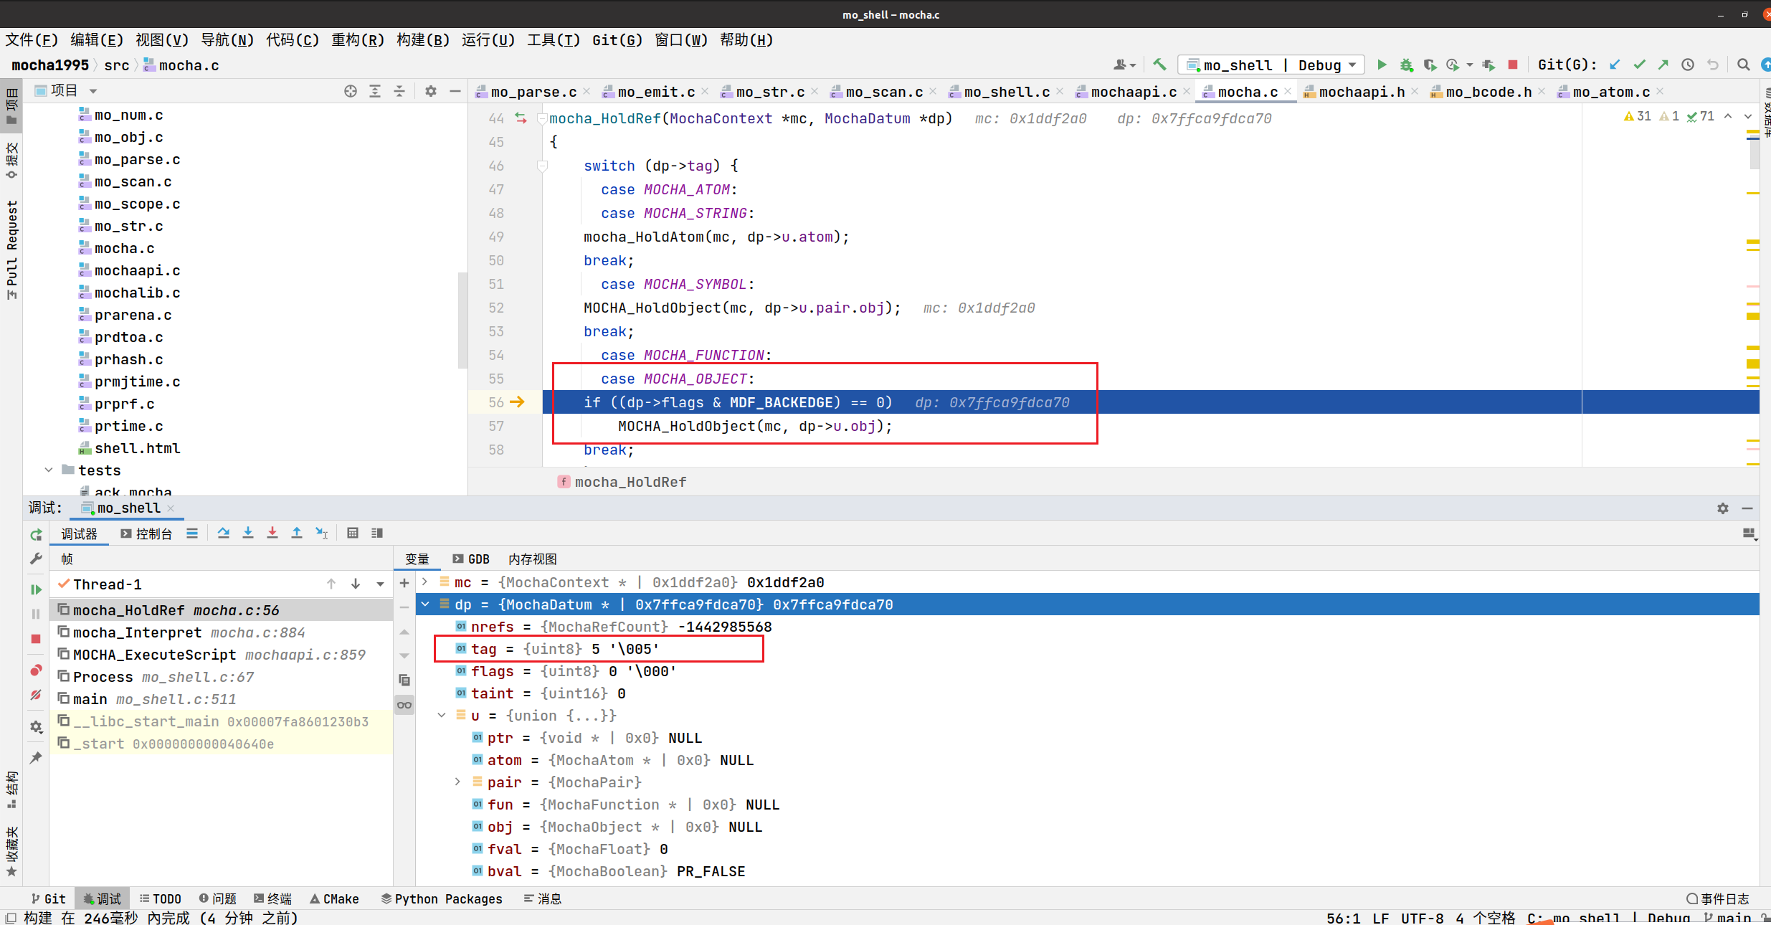Click Collapse All in project panel

tap(399, 91)
